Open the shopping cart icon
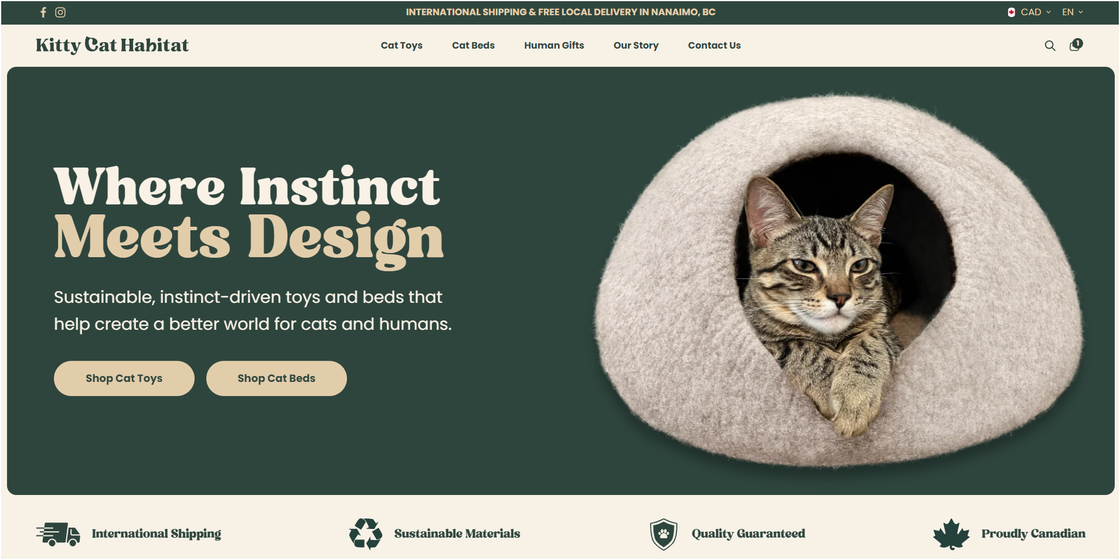Viewport: 1120px width, 560px height. coord(1075,45)
